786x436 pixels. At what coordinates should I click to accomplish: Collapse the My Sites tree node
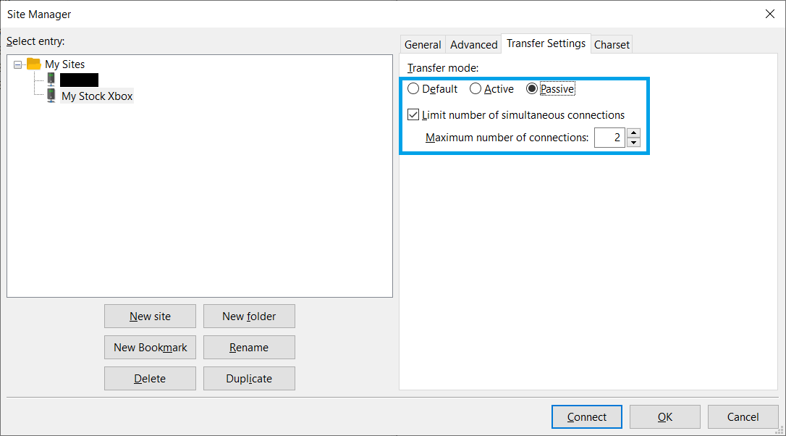(18, 64)
